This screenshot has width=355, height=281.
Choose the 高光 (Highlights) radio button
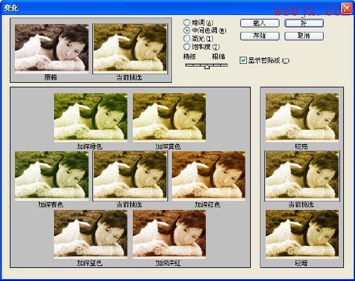pyautogui.click(x=186, y=38)
